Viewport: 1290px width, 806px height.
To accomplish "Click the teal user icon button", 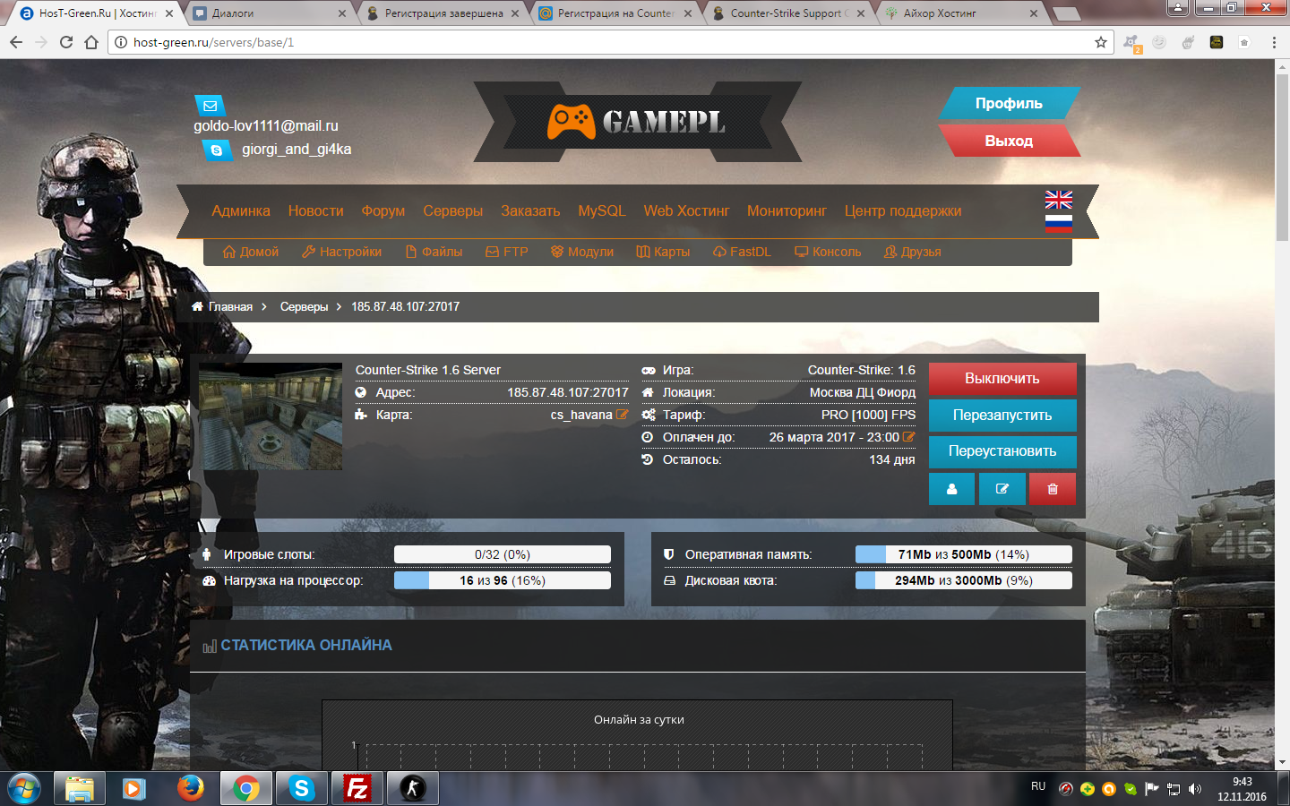I will (x=951, y=489).
